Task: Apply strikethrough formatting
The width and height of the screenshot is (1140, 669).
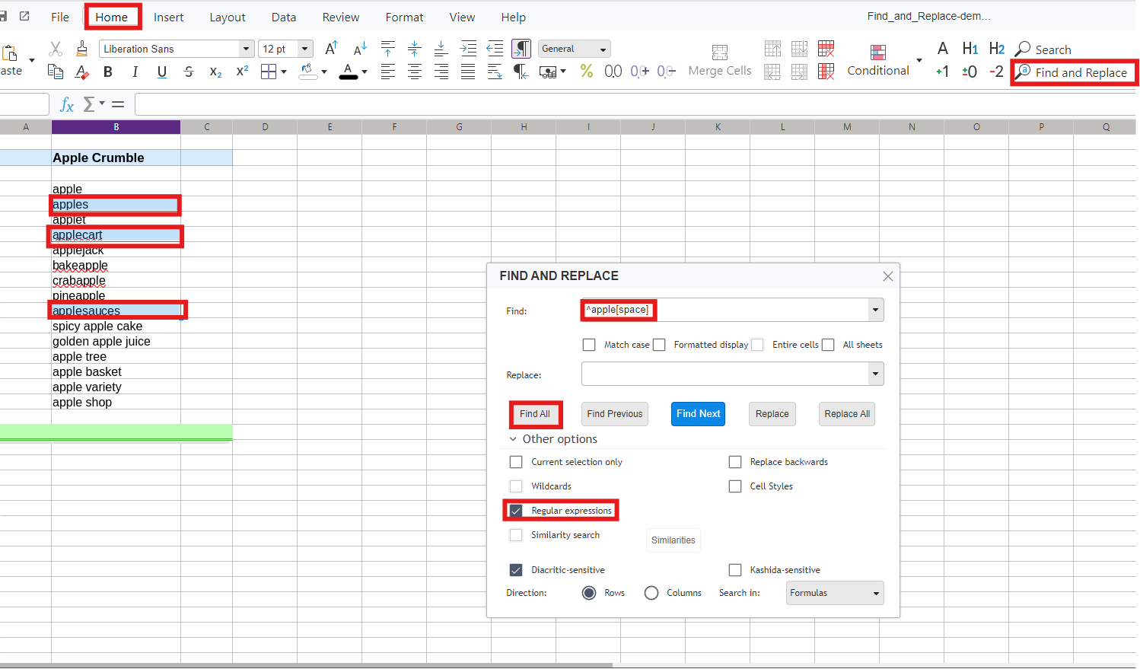Action: (x=188, y=72)
